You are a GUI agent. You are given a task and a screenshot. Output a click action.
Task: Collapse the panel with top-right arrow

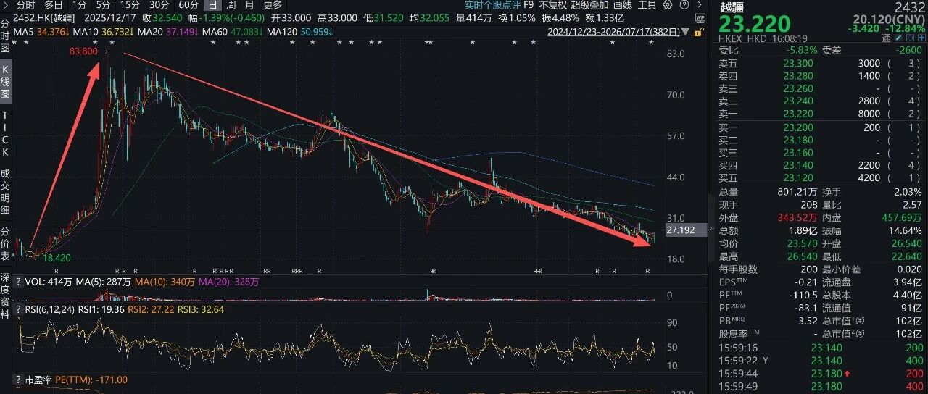click(x=698, y=4)
